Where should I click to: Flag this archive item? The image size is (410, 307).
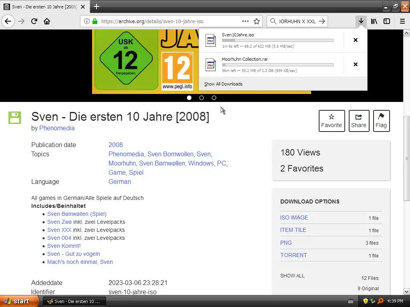click(381, 121)
